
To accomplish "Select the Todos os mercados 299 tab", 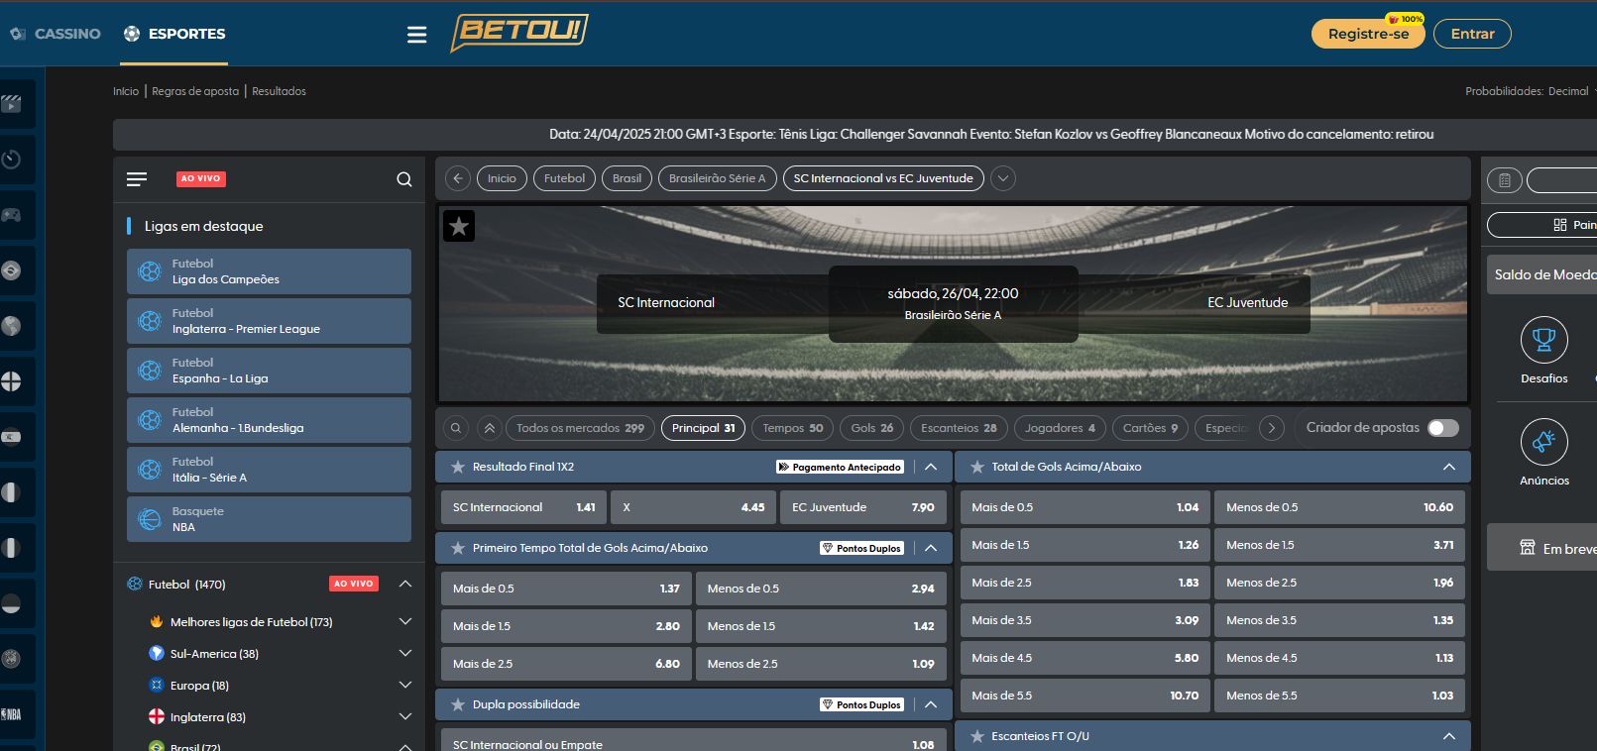I will 580,428.
